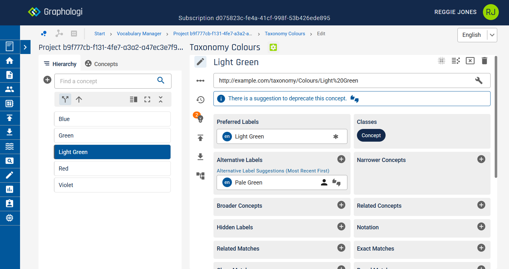509x269 pixels.
Task: Vote on the Pale Green suggestion thumbs icon
Action: [x=336, y=182]
